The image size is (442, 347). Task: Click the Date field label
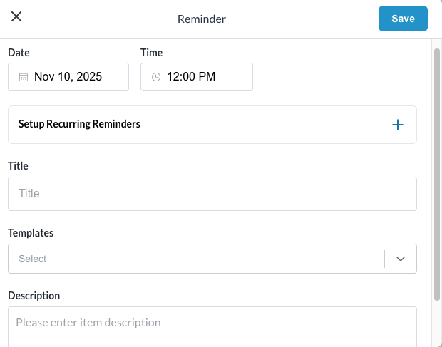pos(19,53)
